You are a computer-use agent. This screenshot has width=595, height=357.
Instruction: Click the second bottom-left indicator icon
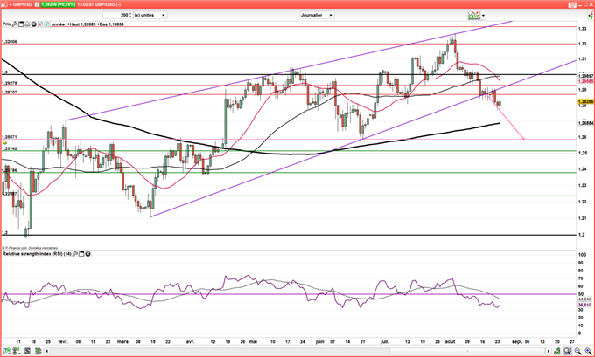point(17,351)
